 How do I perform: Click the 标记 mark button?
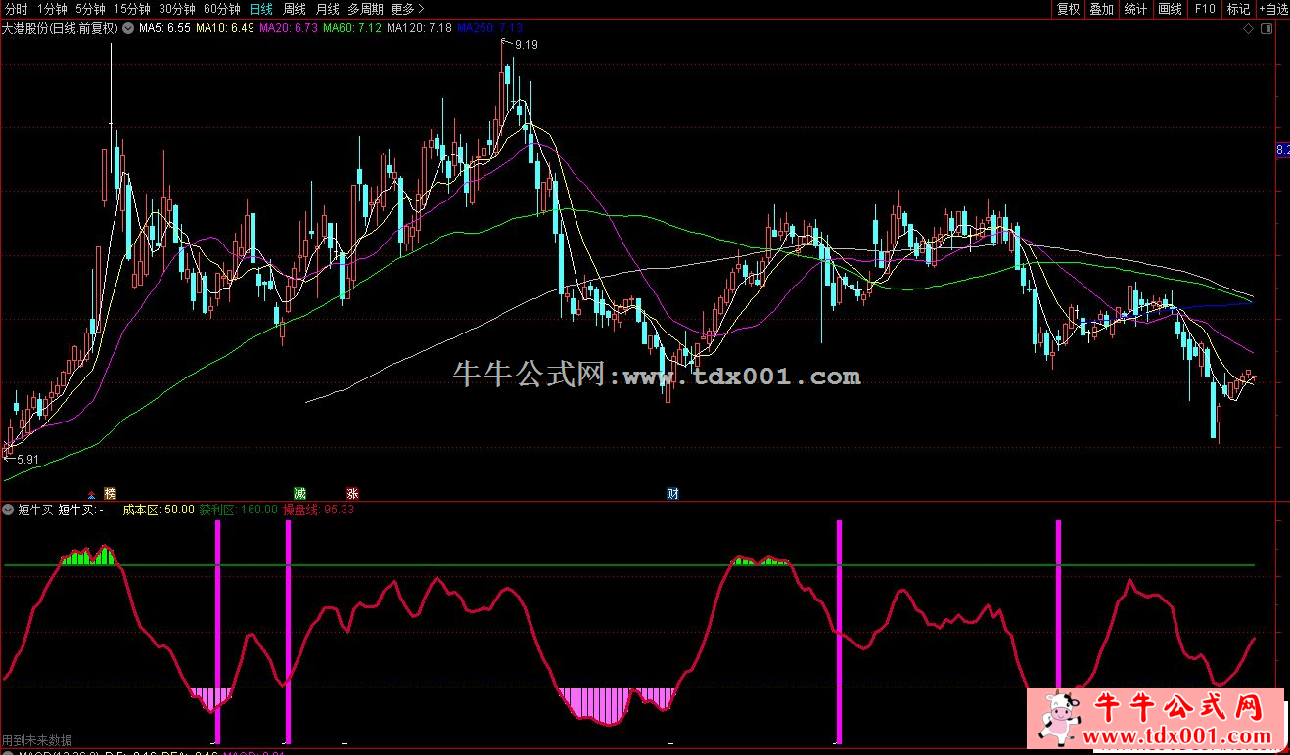(1239, 9)
